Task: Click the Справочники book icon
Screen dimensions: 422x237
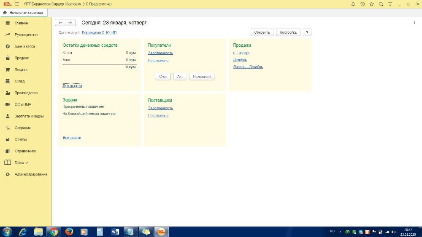Action: [8, 151]
